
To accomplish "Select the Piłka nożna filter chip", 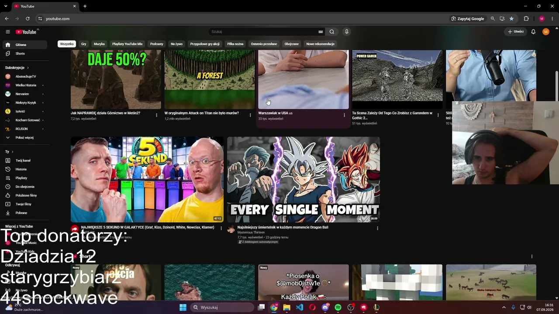I will [x=235, y=44].
